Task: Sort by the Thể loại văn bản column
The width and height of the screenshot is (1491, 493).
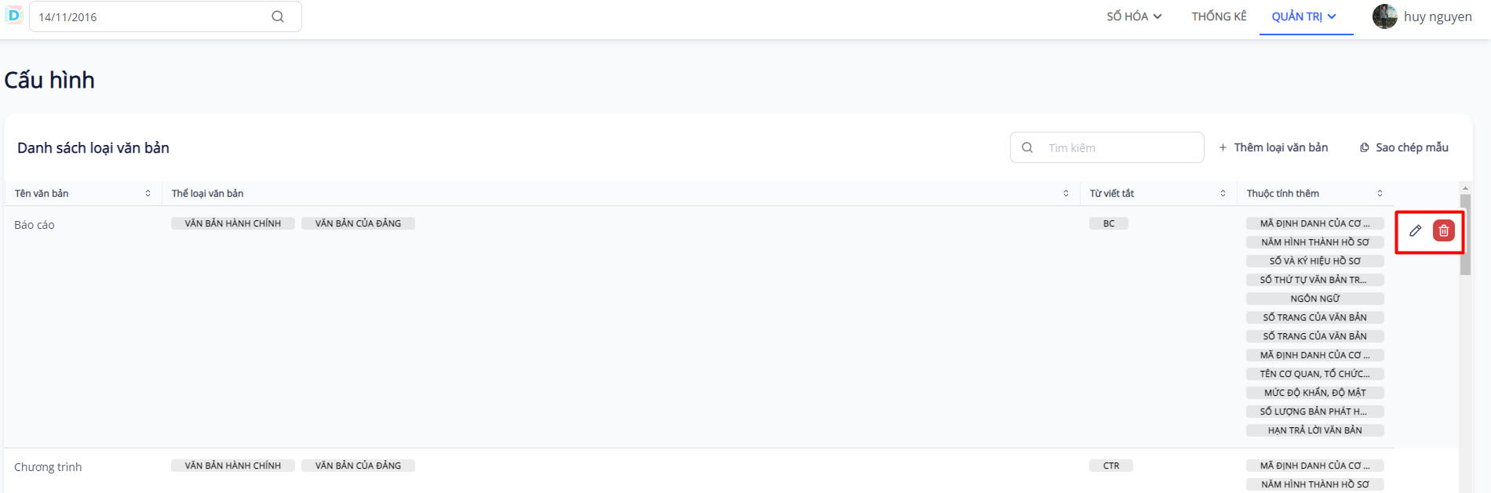Action: coord(1066,194)
